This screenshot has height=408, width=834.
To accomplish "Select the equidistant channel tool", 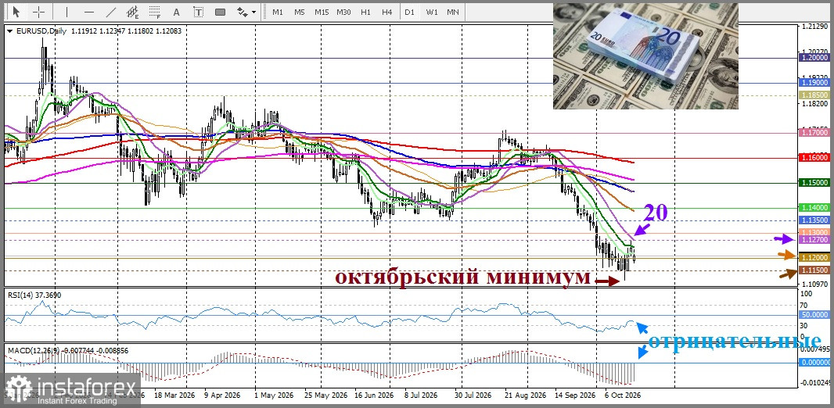I will (x=132, y=12).
